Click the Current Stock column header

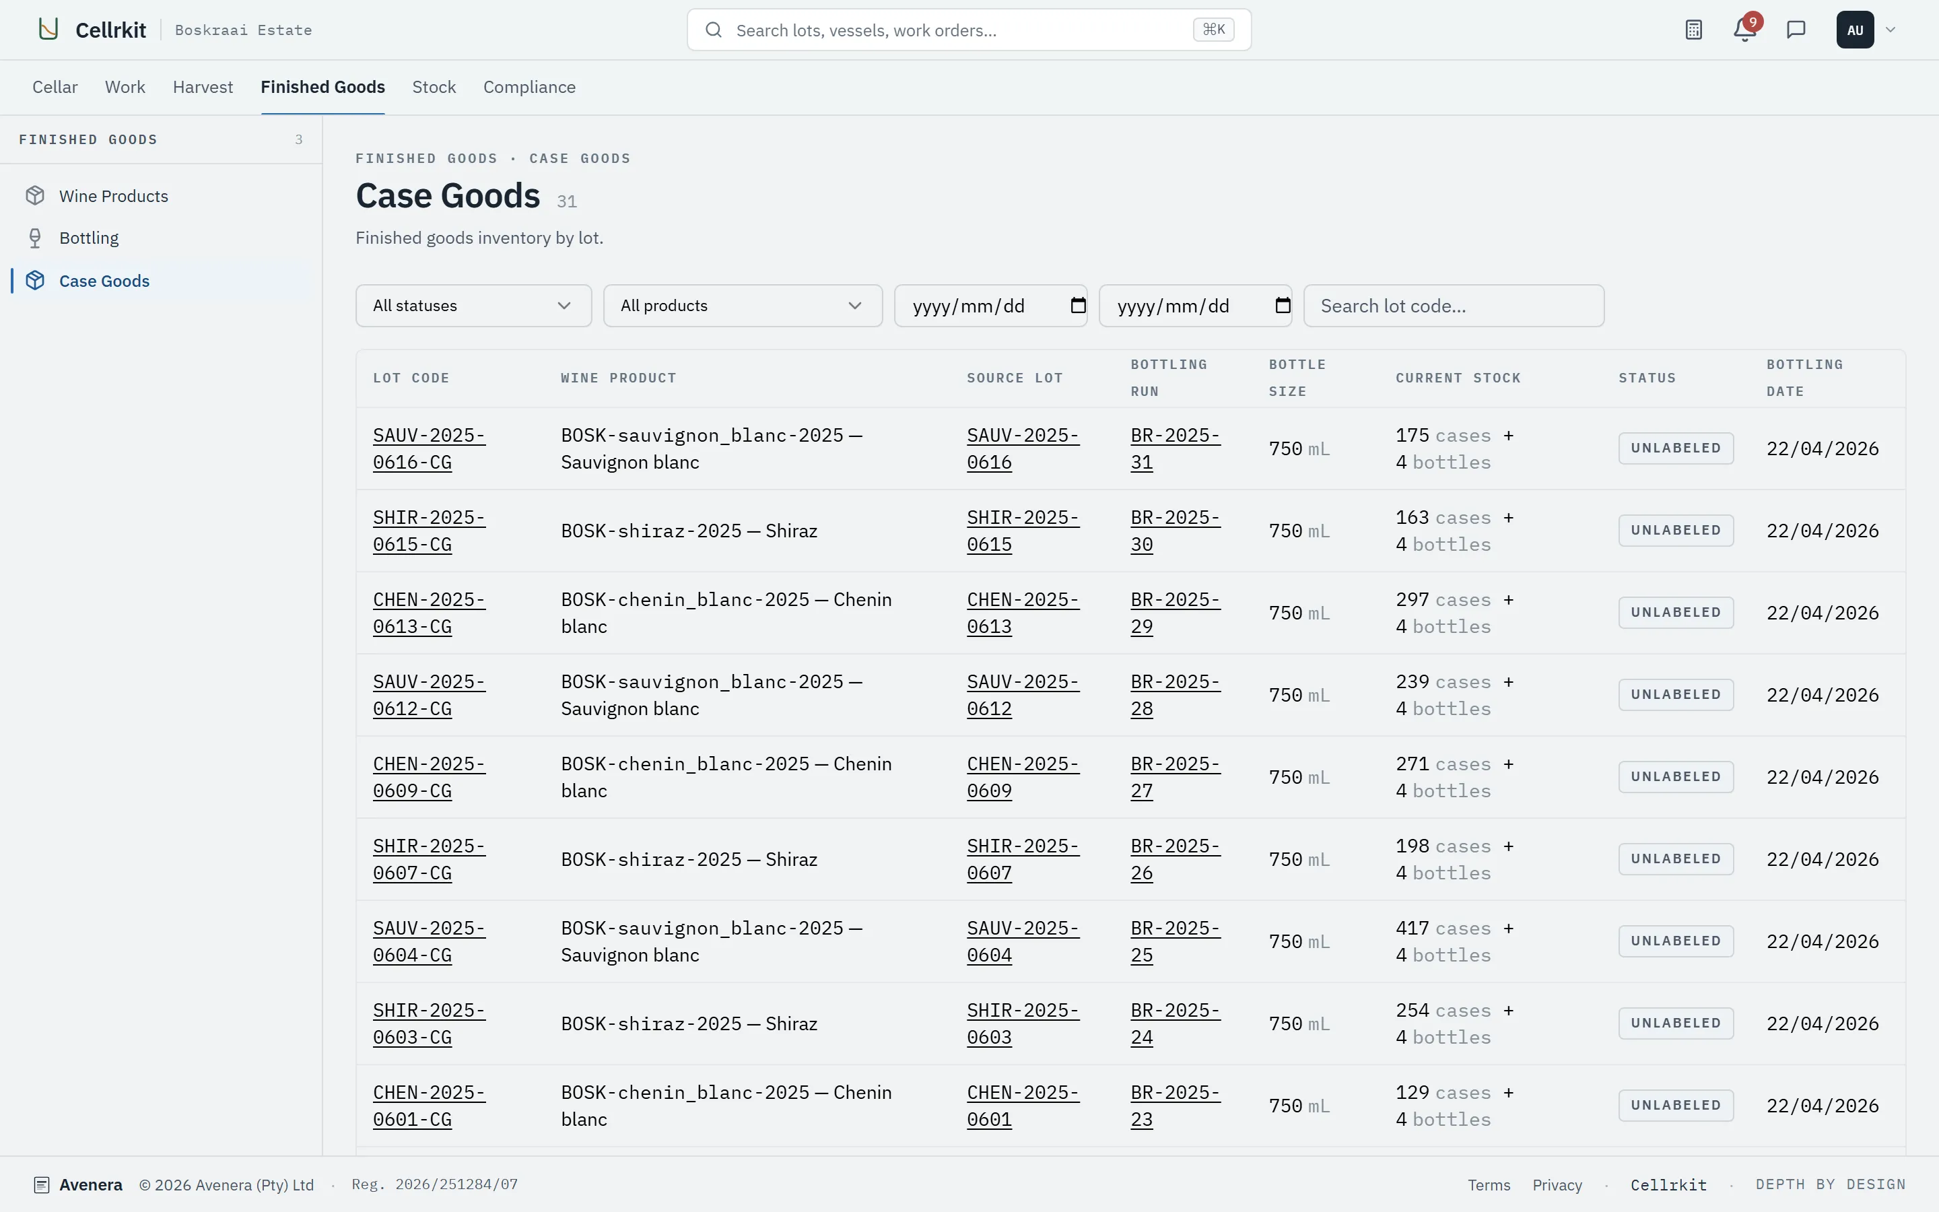pos(1458,378)
